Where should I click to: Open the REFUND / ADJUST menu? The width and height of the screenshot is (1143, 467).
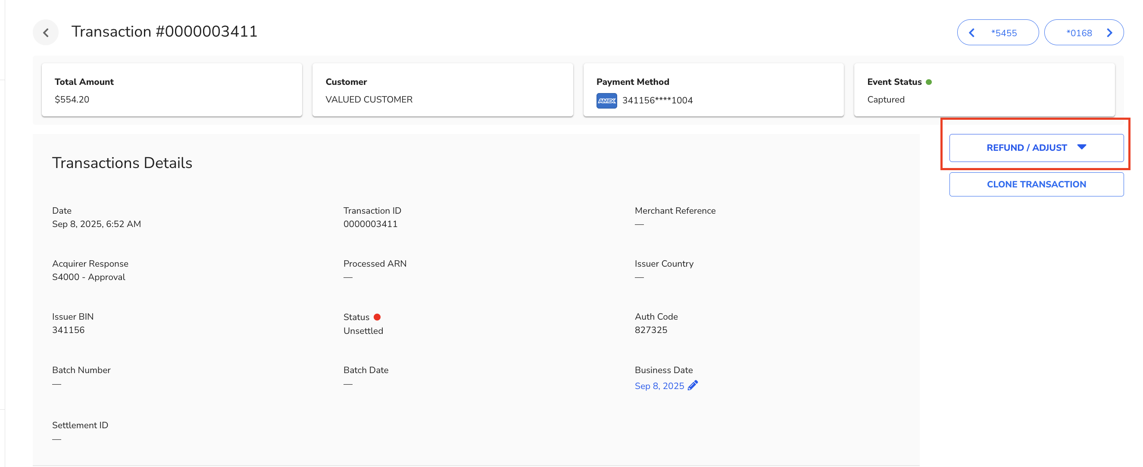1026,148
